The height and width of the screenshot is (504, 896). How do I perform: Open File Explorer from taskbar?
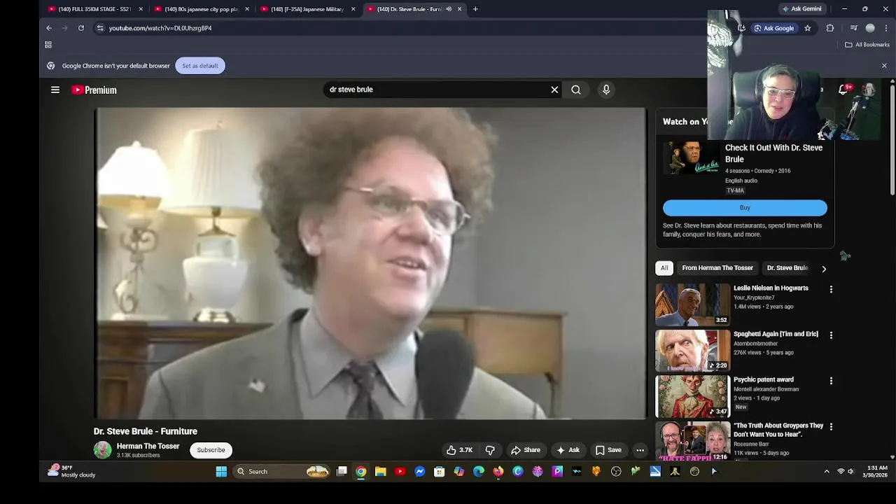click(381, 471)
